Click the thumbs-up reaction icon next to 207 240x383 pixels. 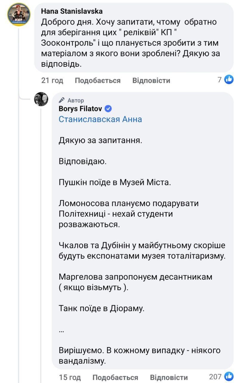tap(229, 376)
